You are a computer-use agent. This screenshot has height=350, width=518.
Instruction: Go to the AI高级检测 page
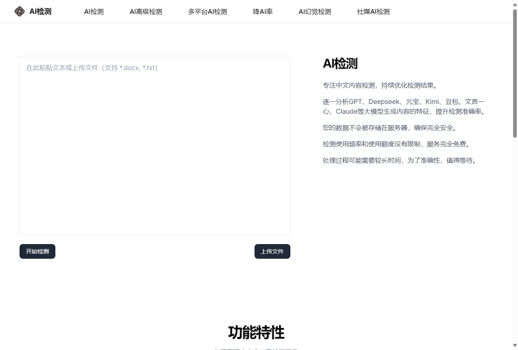[146, 12]
